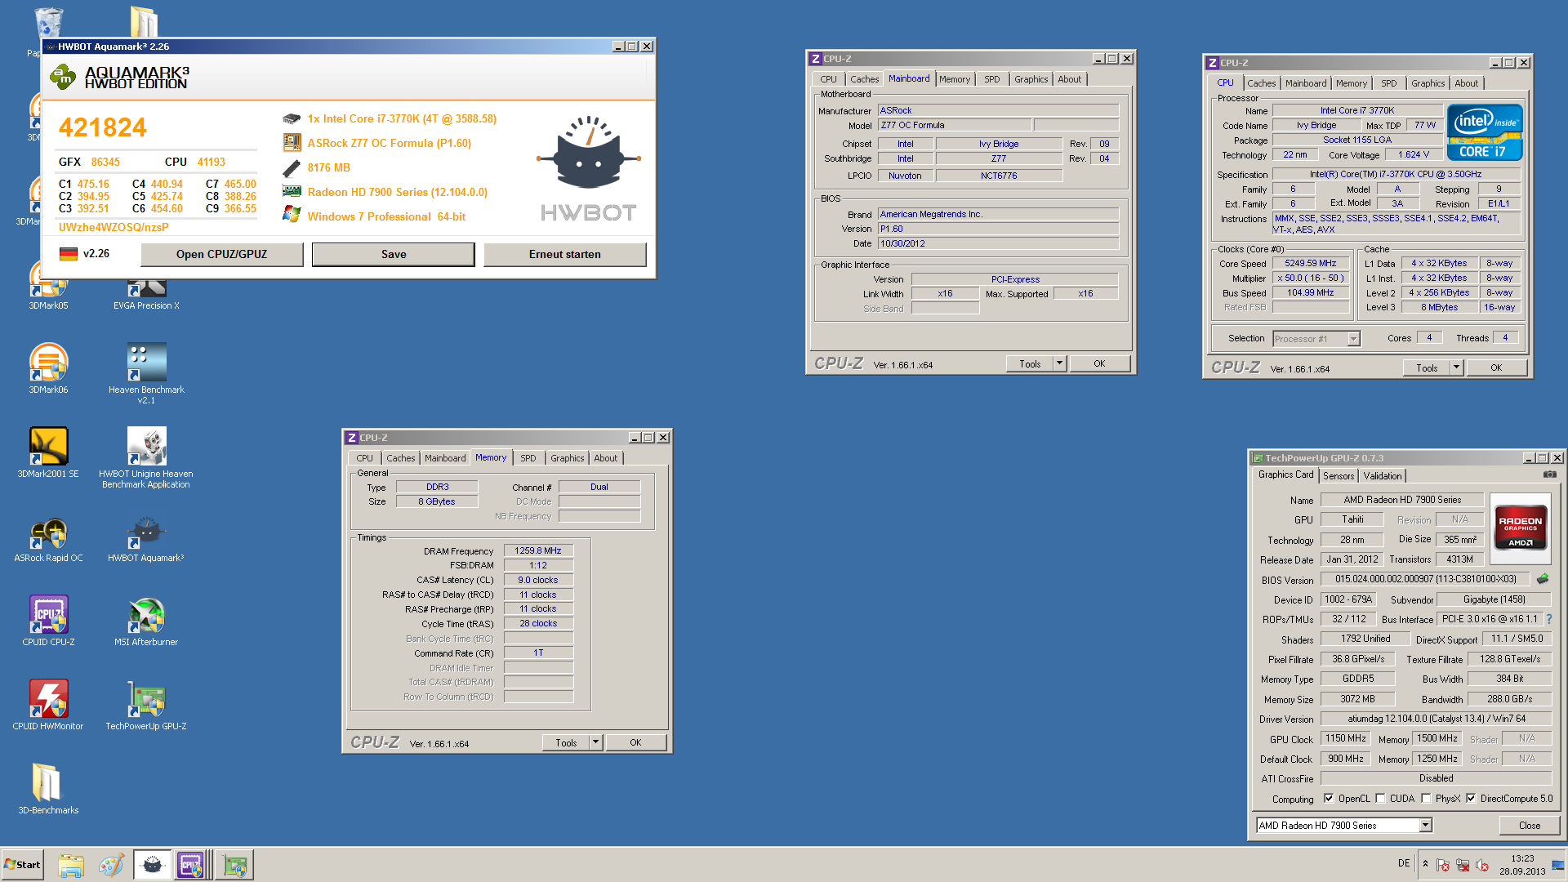Viewport: 1568px width, 882px height.
Task: Open Windows Explorer from the taskbar
Action: point(71,865)
